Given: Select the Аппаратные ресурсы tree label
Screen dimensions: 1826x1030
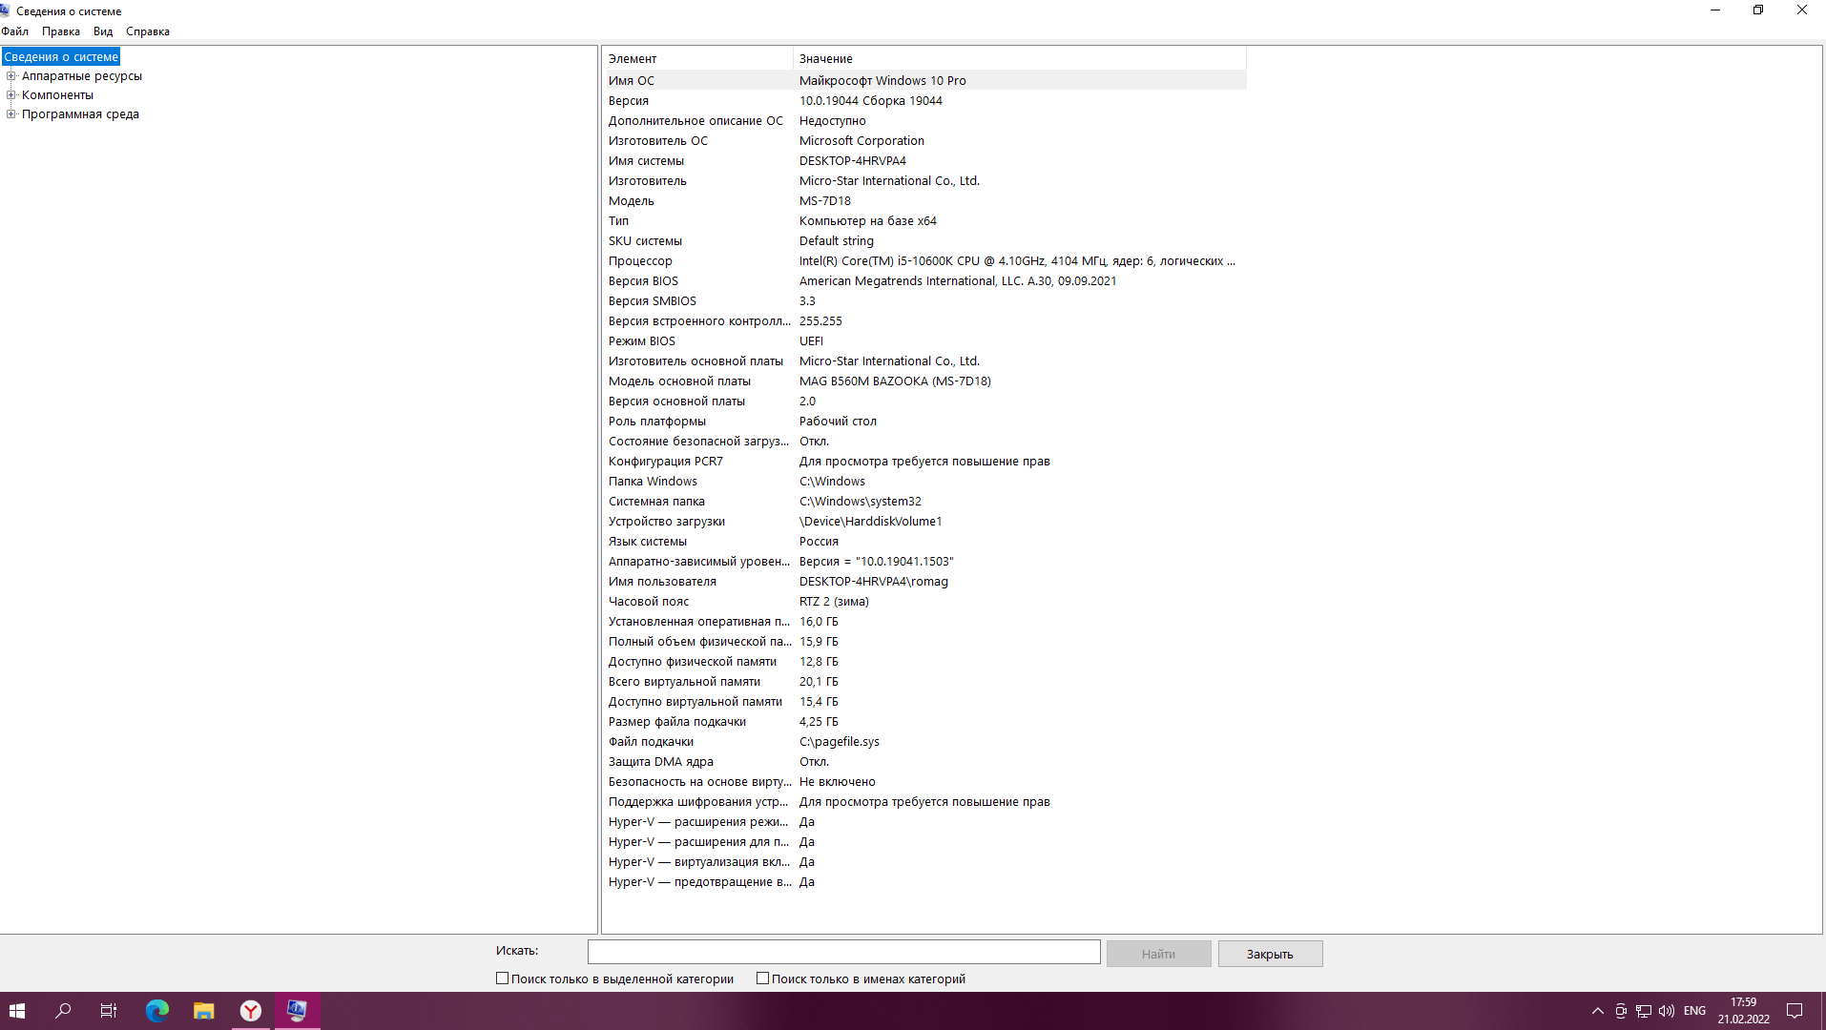Looking at the screenshot, I should pyautogui.click(x=82, y=76).
